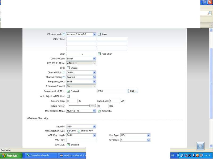Click the Wireless Security section heading
Image resolution: width=213 pixels, height=159 pixels.
click(38, 118)
